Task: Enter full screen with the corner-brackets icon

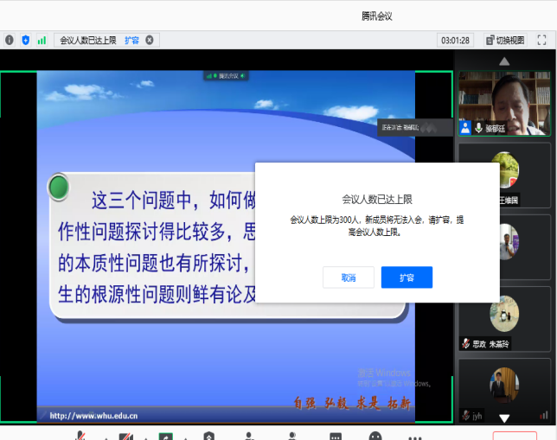Action: tap(541, 40)
